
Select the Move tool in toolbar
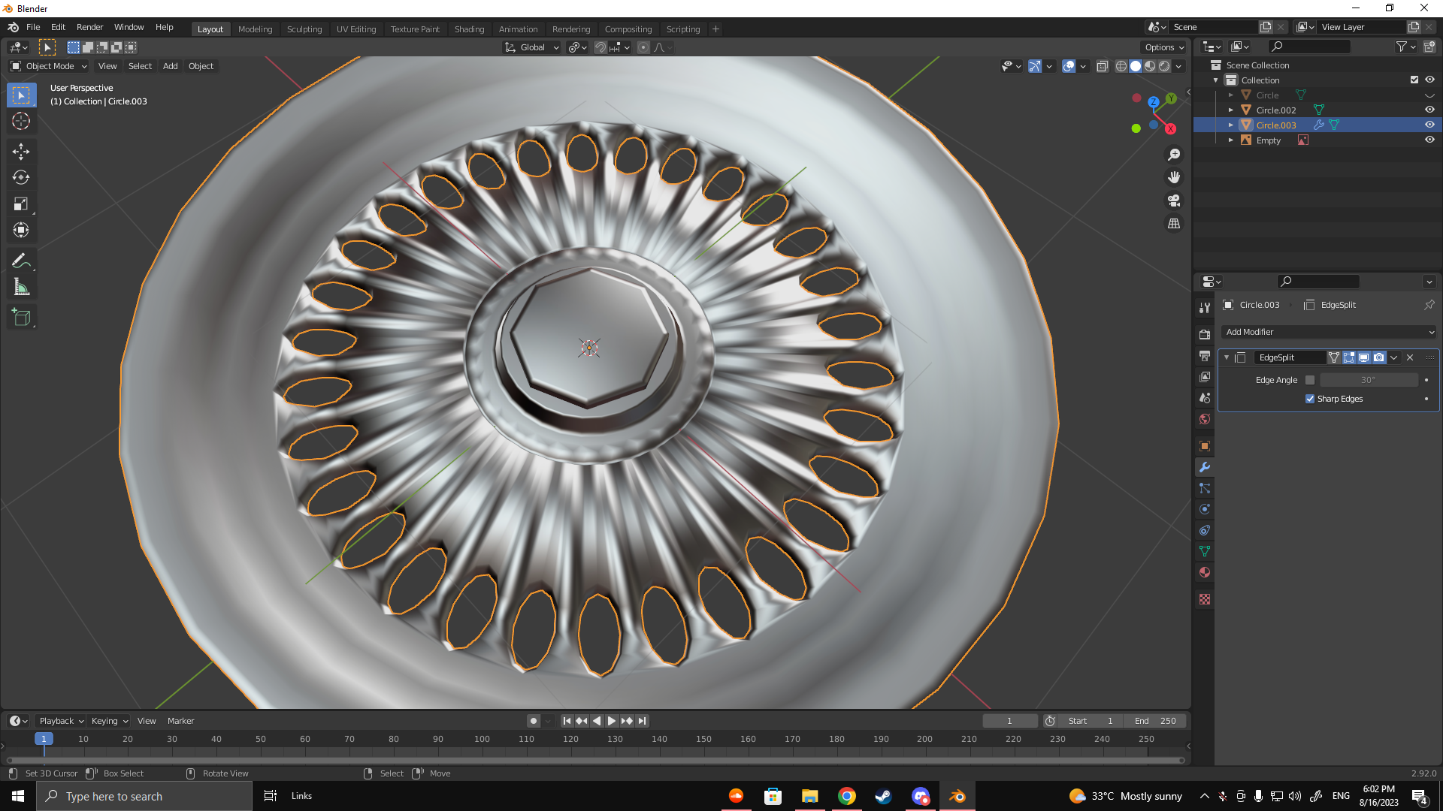21,152
